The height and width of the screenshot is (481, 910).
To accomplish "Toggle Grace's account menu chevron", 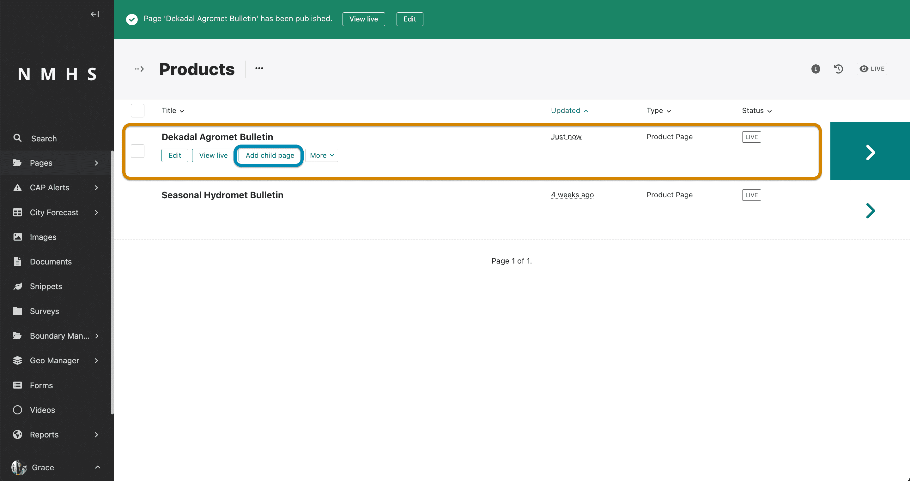I will coord(98,467).
